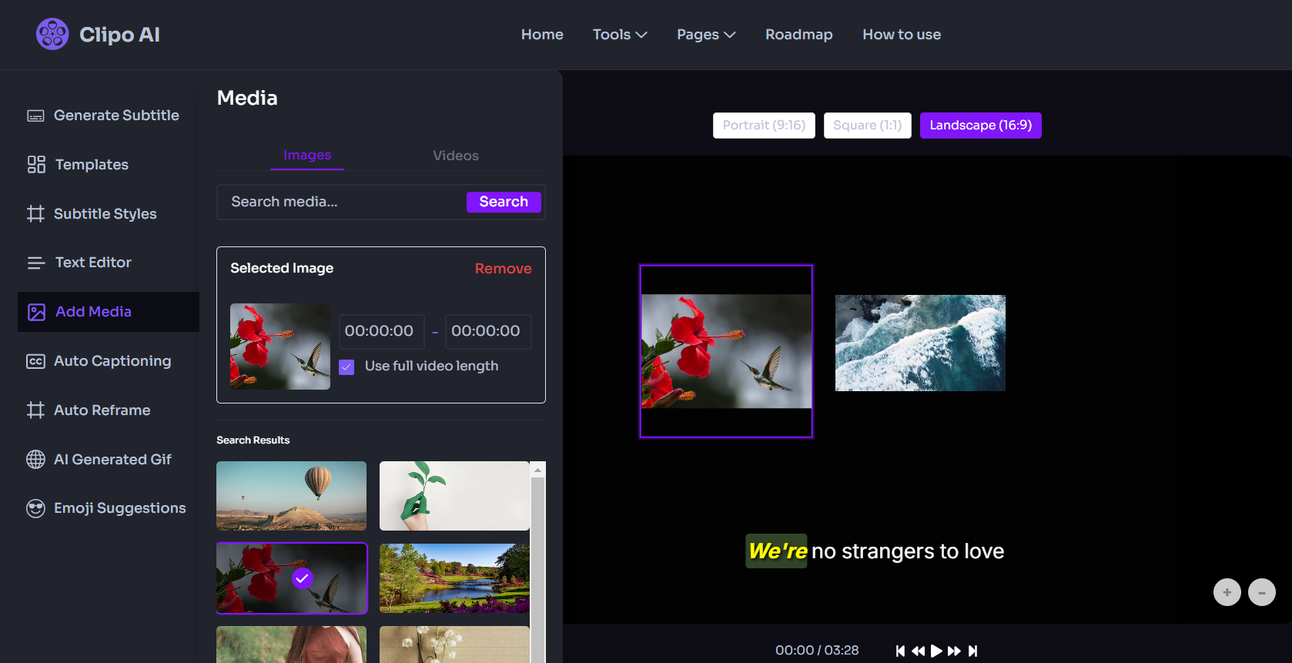Screen dimensions: 1292x663
Task: Click the Generate Subtitle sidebar icon
Action: click(35, 116)
